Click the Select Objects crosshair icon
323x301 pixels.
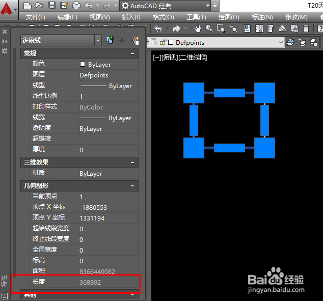(x=122, y=40)
